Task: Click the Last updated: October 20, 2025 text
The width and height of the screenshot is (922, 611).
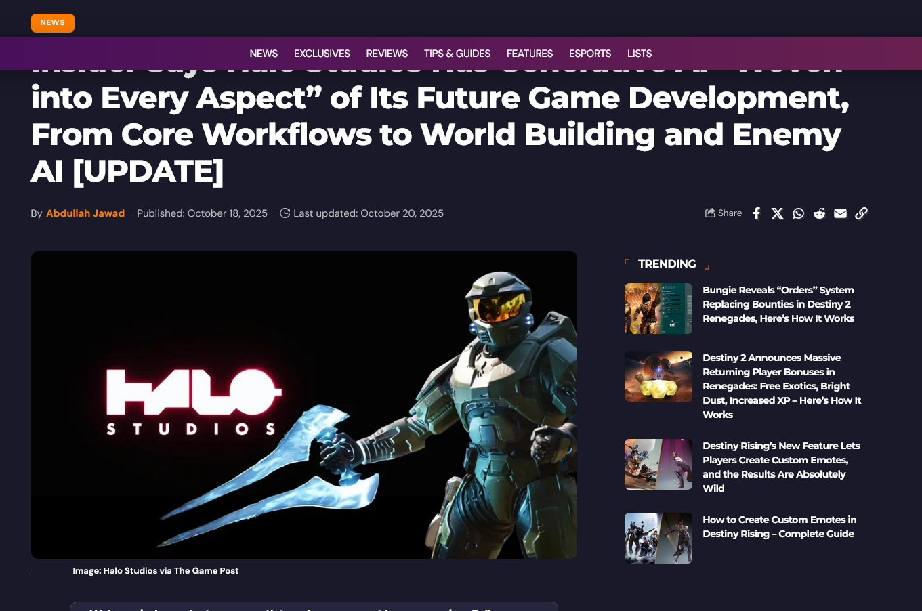Action: point(369,213)
